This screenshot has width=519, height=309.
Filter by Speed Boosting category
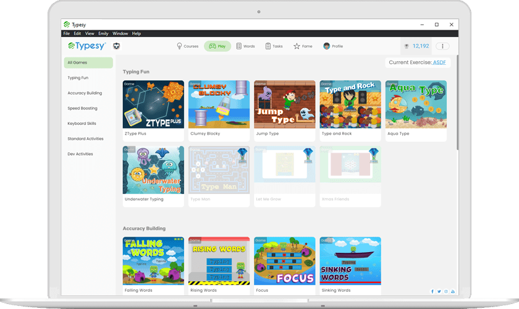(x=82, y=108)
